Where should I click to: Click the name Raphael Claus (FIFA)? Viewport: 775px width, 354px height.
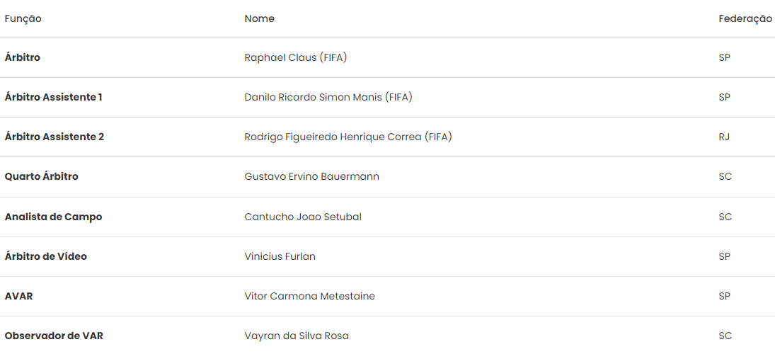point(296,57)
